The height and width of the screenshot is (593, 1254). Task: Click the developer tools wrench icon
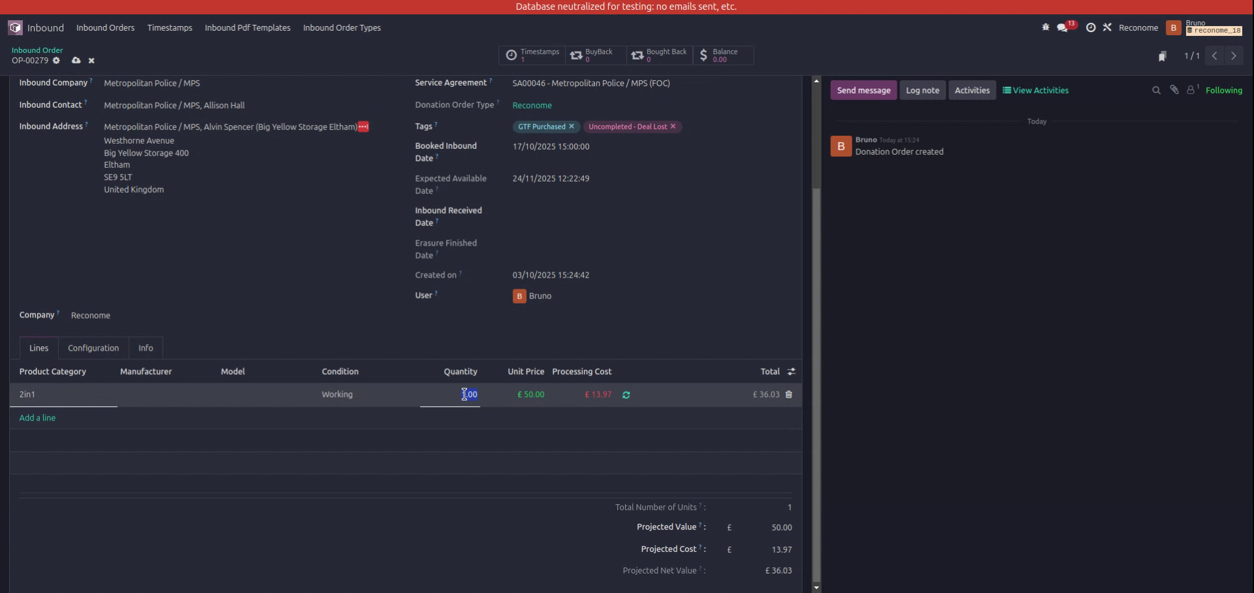click(1108, 27)
